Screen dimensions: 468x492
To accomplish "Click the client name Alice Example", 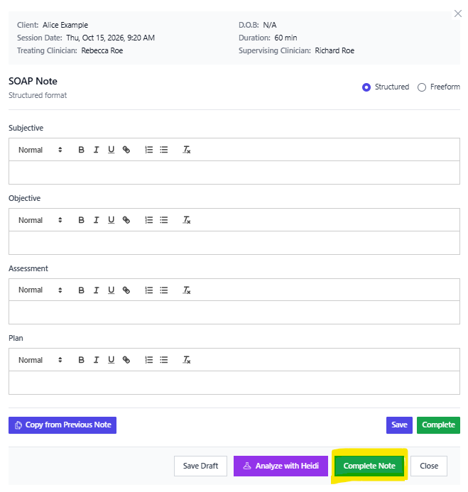I will 65,25.
